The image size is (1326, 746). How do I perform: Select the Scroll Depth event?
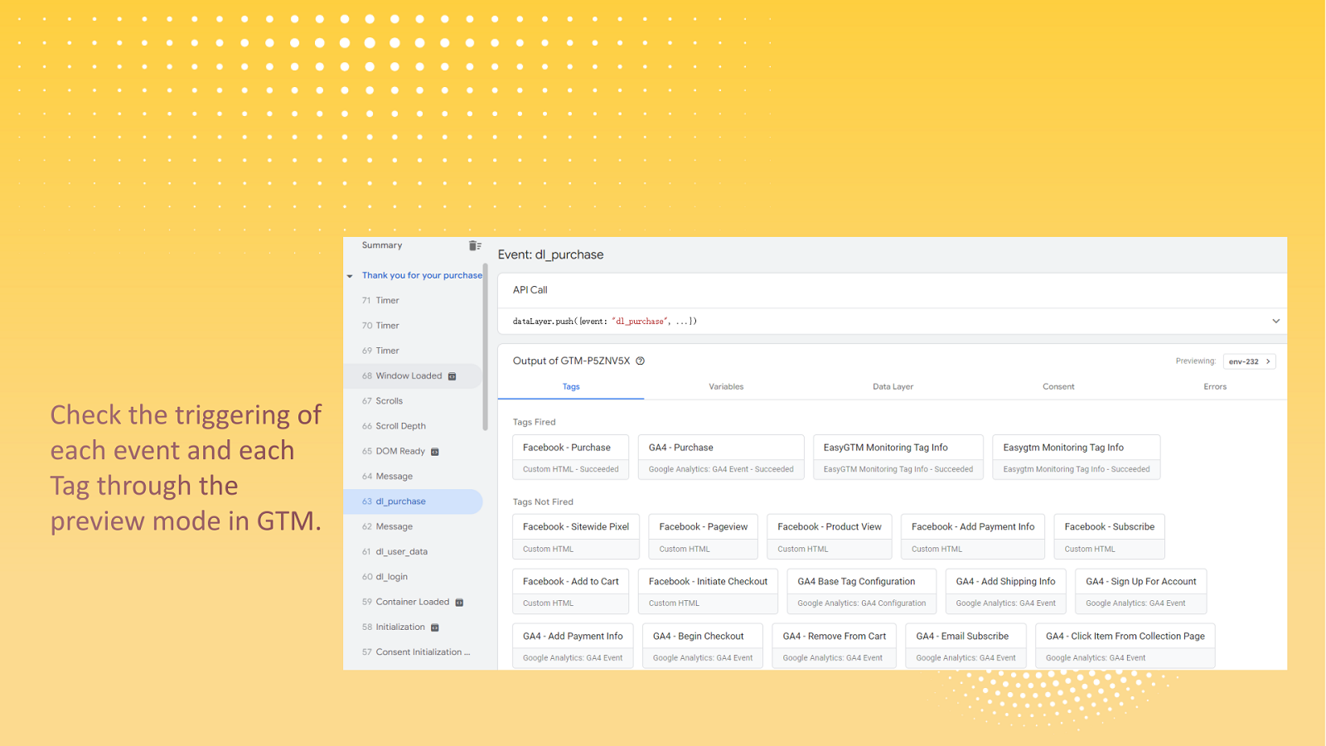pyautogui.click(x=400, y=426)
